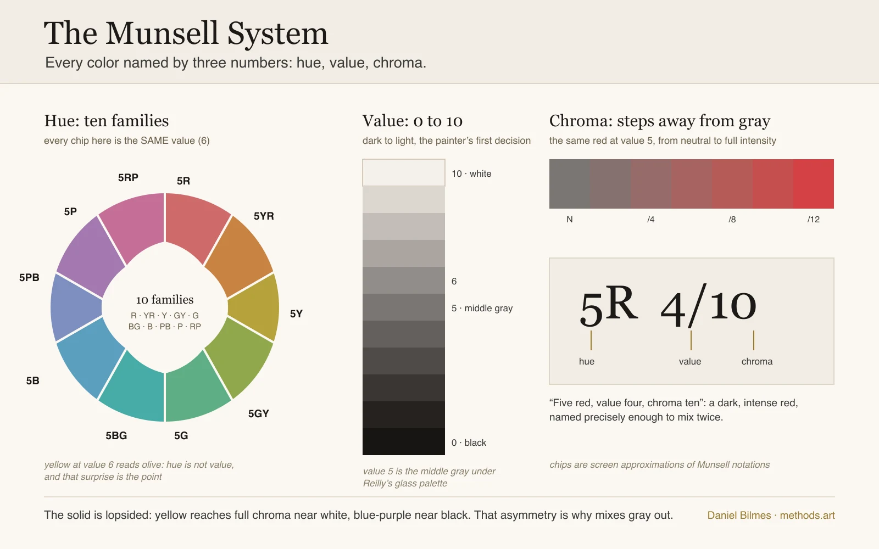The height and width of the screenshot is (549, 879).
Task: Open the Daniel Bilmes · methods.art link
Action: [771, 516]
